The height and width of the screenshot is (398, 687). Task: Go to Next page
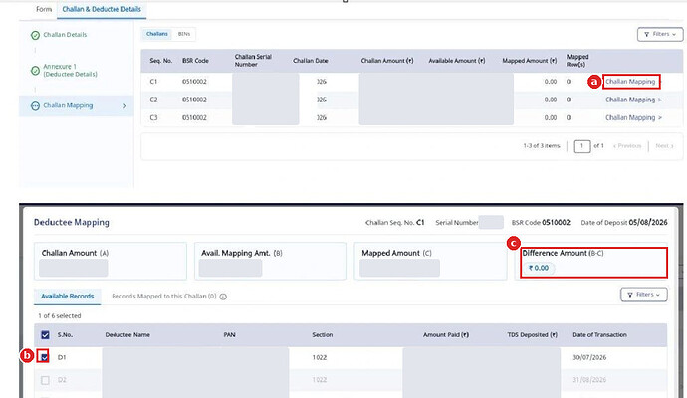tap(665, 146)
